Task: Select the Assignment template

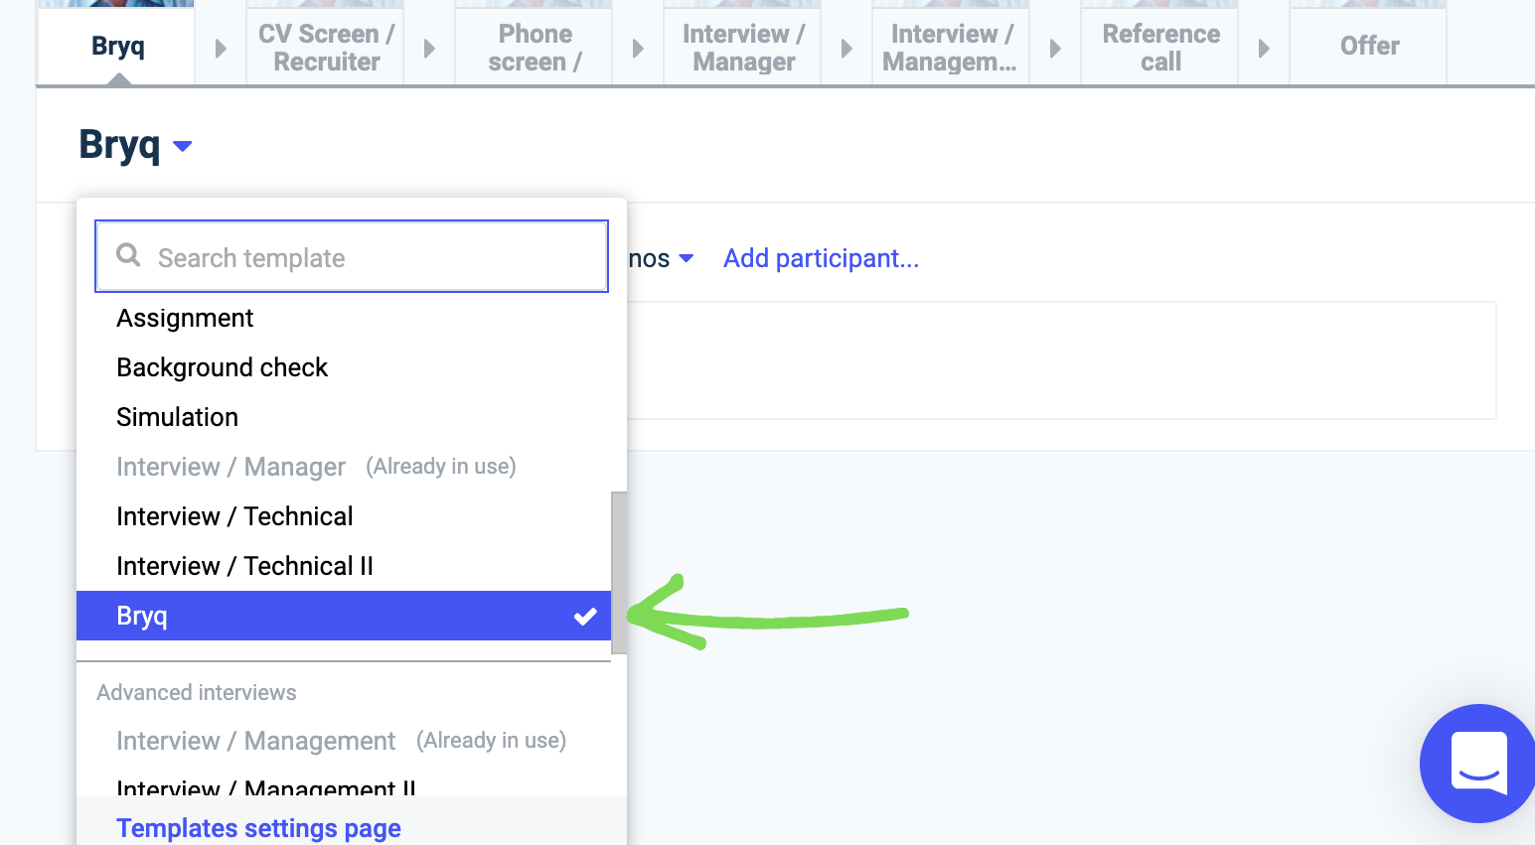Action: coord(185,318)
